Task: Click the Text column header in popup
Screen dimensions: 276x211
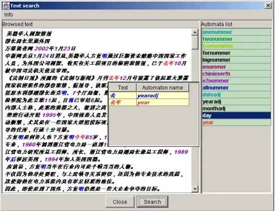Action: [123, 87]
